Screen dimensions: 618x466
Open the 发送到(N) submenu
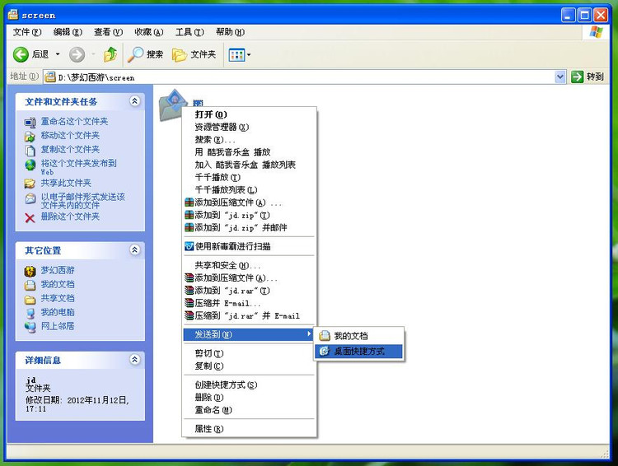(x=249, y=335)
